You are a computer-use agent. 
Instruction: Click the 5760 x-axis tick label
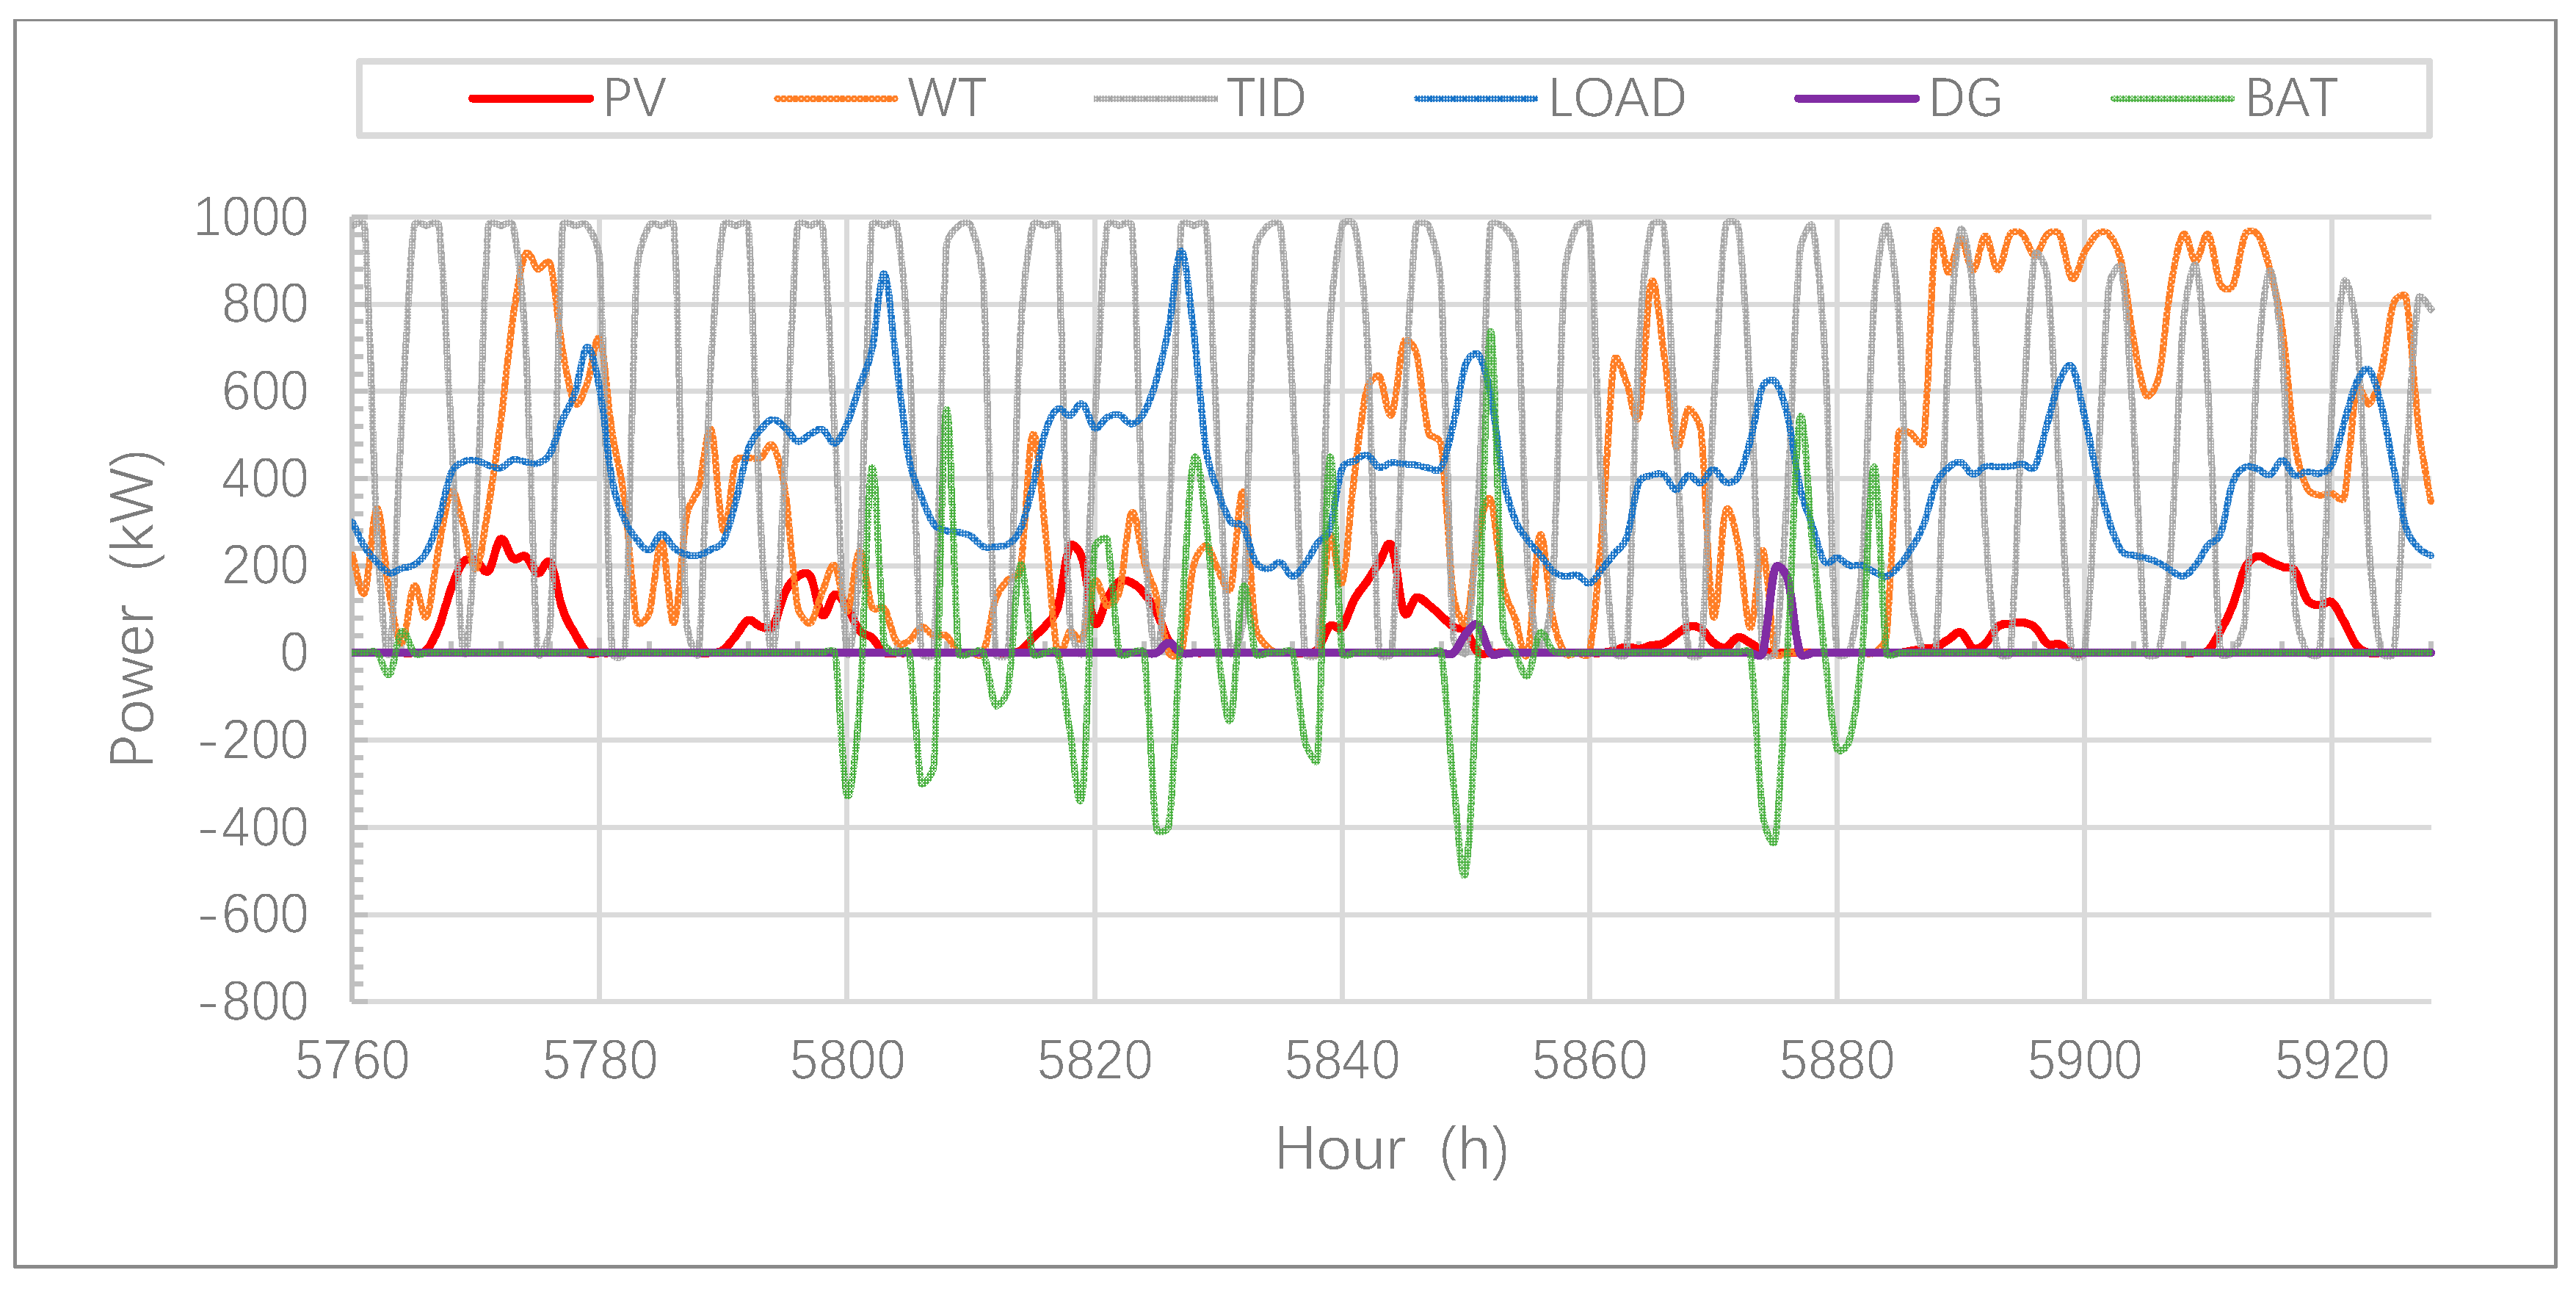(352, 1061)
